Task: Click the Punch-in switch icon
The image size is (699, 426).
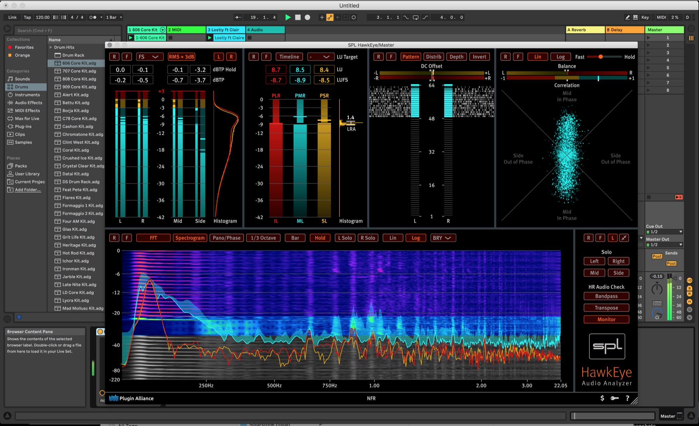Action: coord(406,17)
